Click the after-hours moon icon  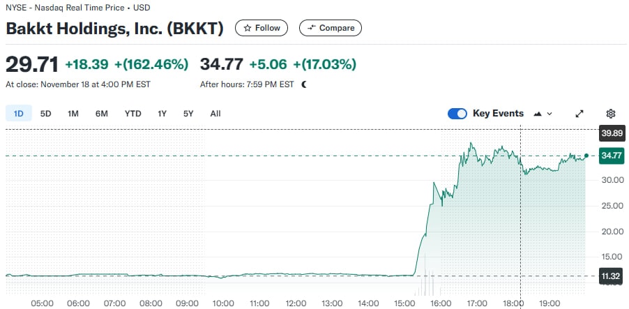304,84
